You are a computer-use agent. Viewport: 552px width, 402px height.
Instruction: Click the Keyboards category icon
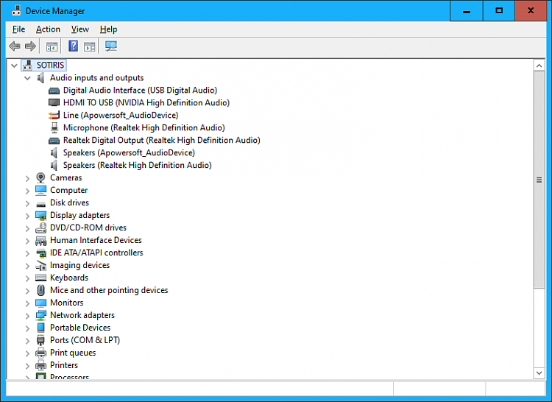tap(40, 278)
